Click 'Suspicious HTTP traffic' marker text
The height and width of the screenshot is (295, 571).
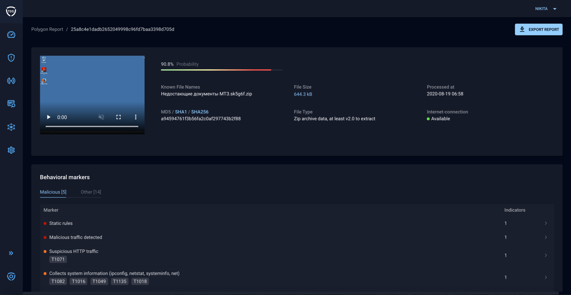click(x=74, y=251)
